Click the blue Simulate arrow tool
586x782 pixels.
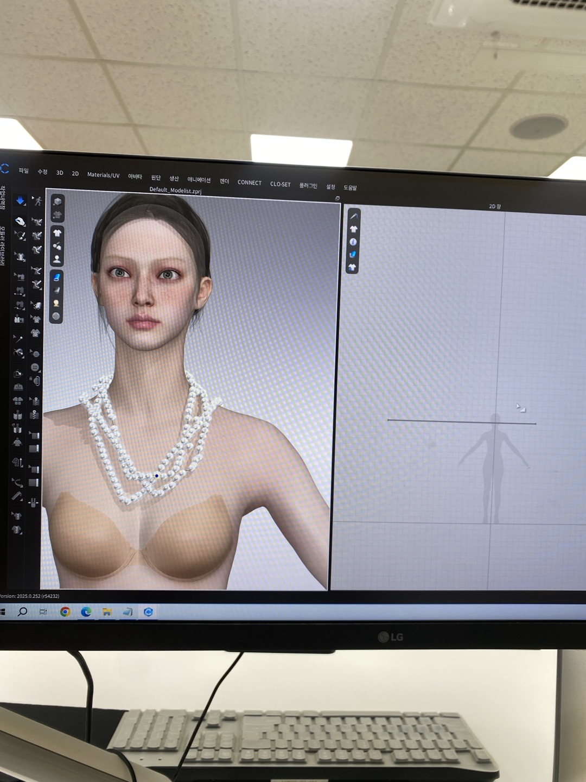pyautogui.click(x=20, y=201)
